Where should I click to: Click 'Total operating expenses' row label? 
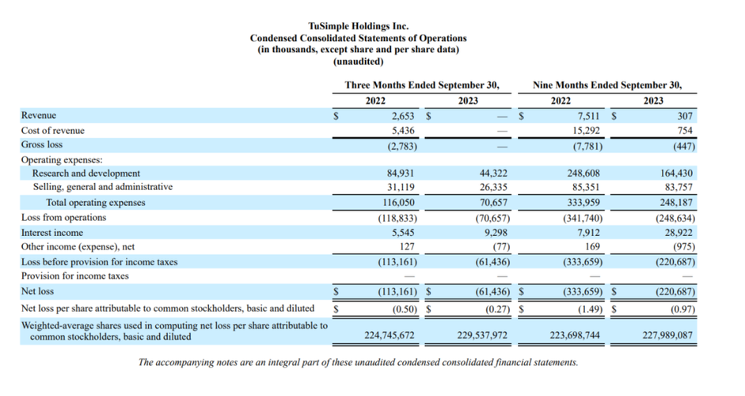tap(96, 203)
